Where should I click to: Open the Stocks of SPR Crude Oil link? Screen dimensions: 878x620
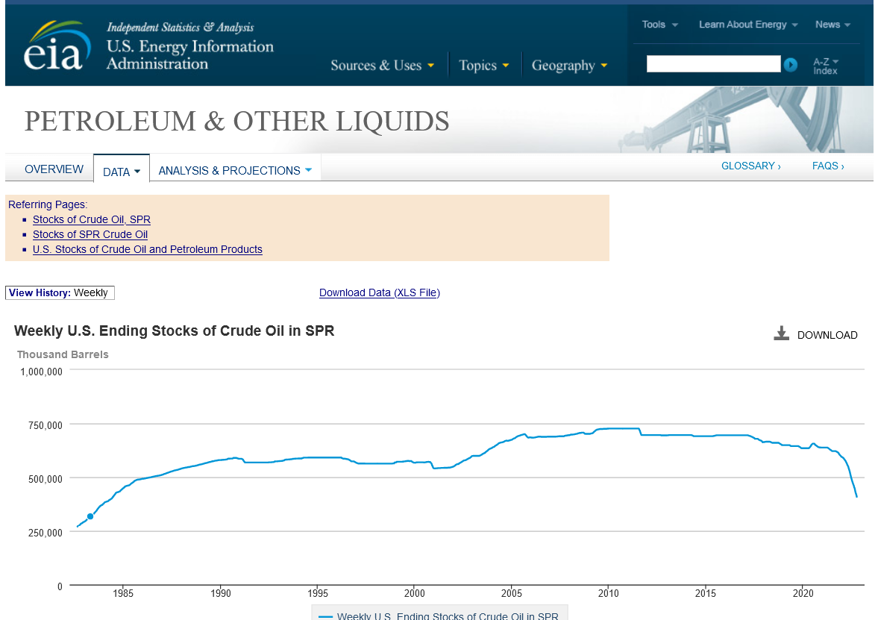point(90,234)
